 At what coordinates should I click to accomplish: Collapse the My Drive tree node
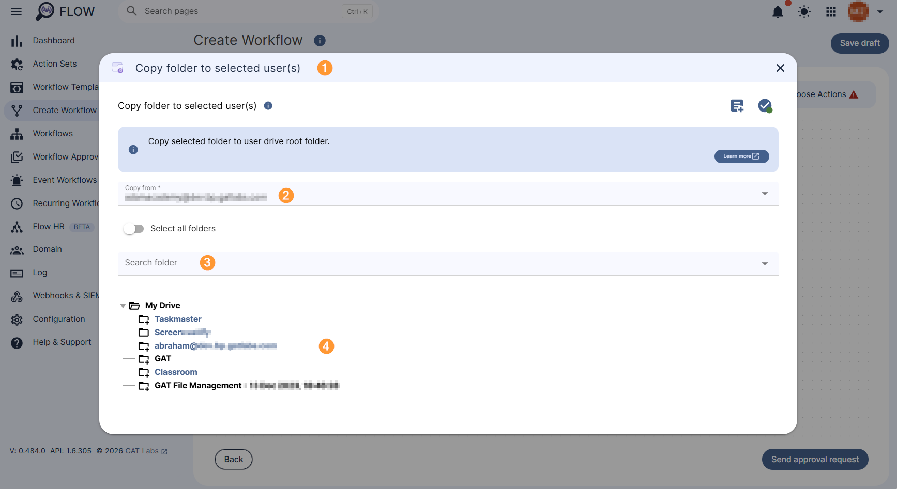[123, 306]
